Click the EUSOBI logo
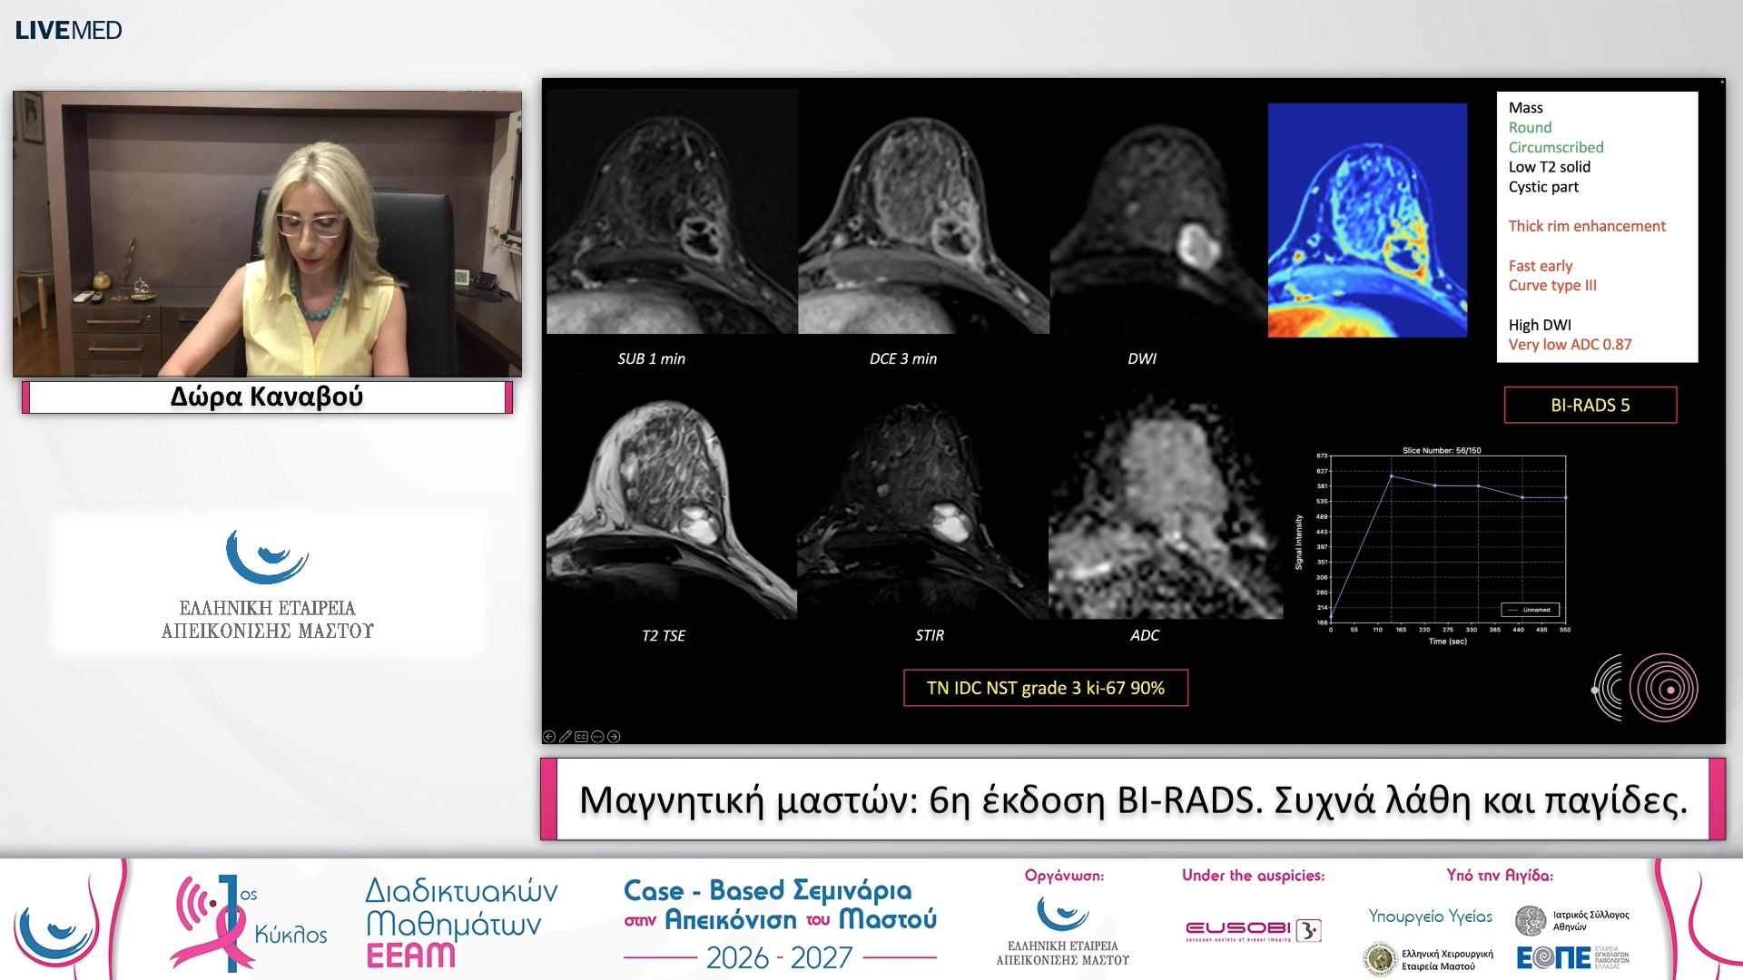1743x980 pixels. pos(1253,930)
